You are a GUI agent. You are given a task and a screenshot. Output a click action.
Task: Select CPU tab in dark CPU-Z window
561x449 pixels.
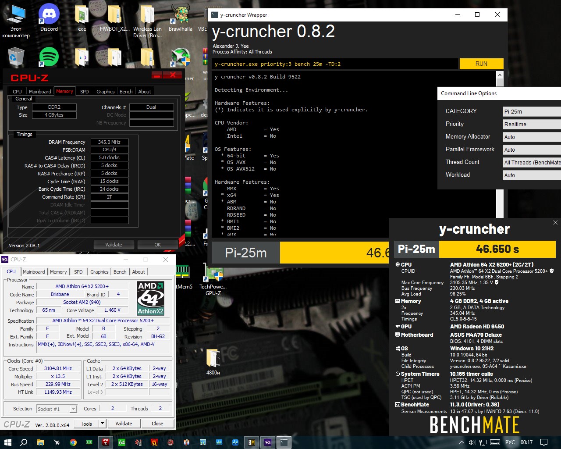[18, 91]
